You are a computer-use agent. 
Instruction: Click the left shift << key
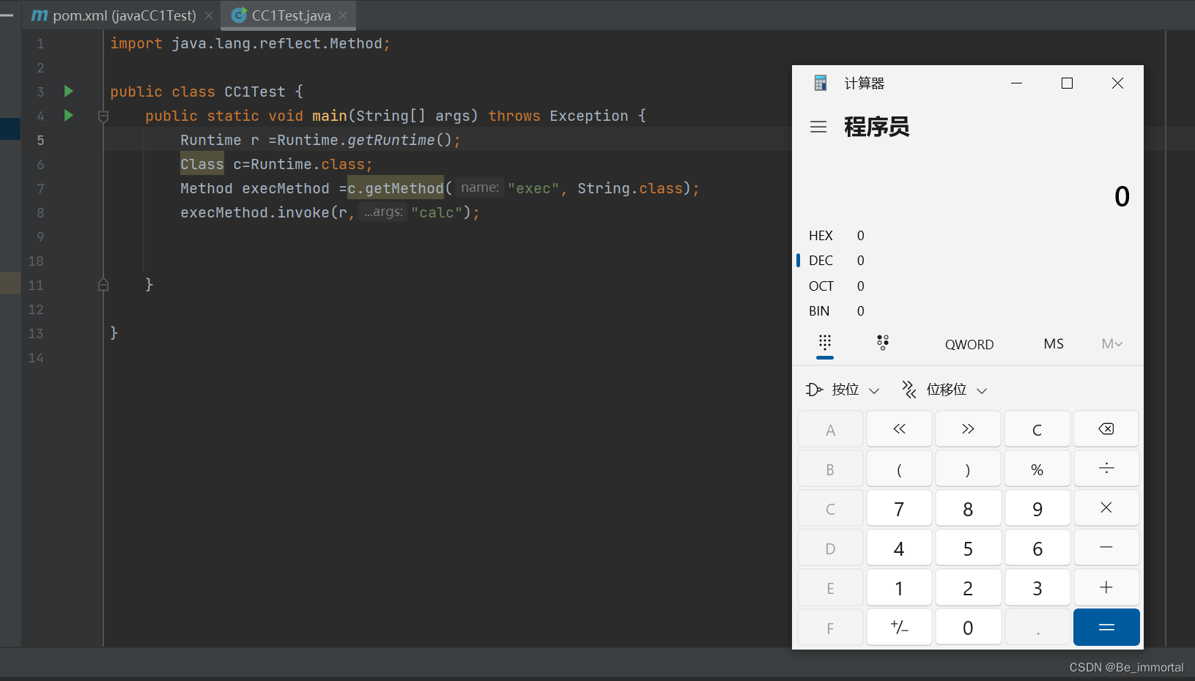(x=899, y=429)
